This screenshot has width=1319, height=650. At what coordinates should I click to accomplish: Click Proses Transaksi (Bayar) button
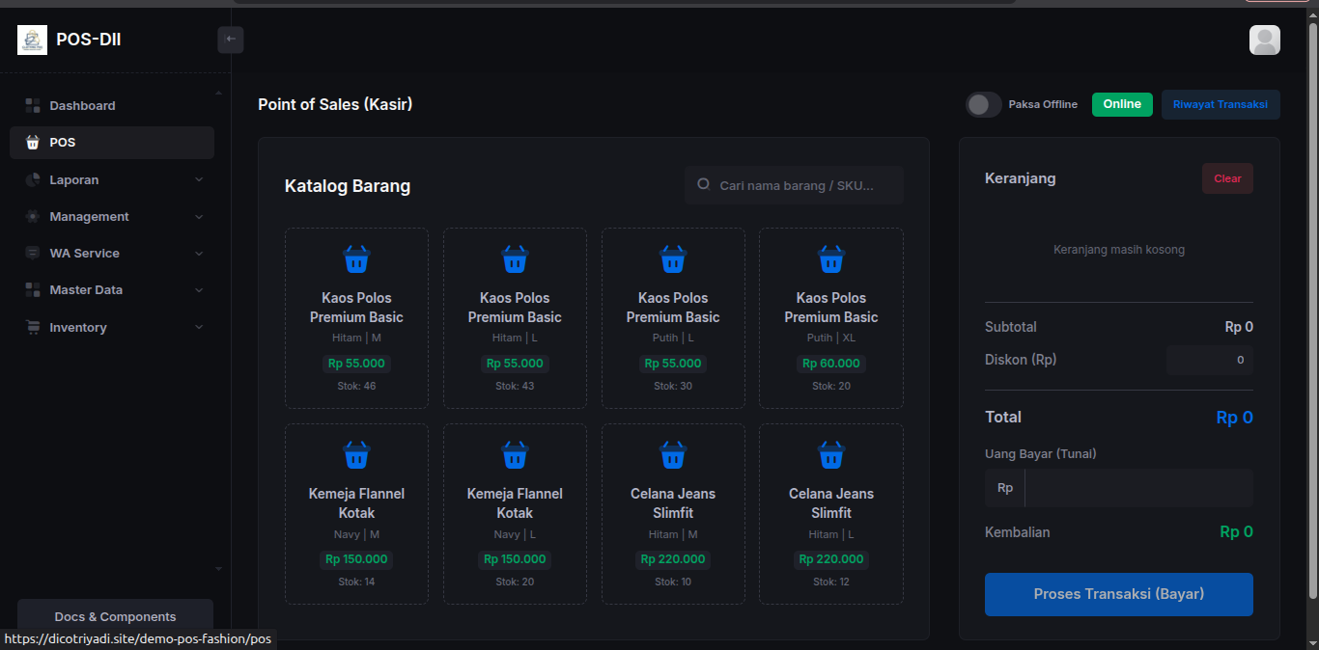[x=1119, y=594]
